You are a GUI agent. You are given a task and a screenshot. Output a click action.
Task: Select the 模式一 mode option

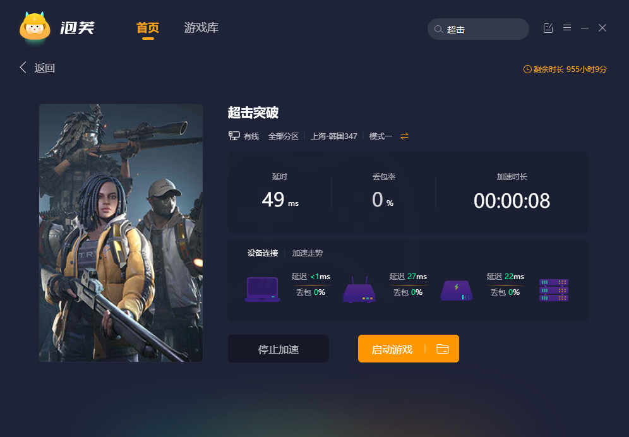click(380, 136)
